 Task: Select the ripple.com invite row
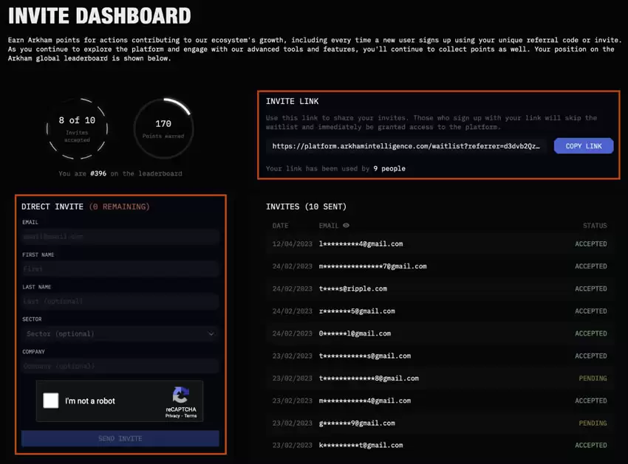439,288
